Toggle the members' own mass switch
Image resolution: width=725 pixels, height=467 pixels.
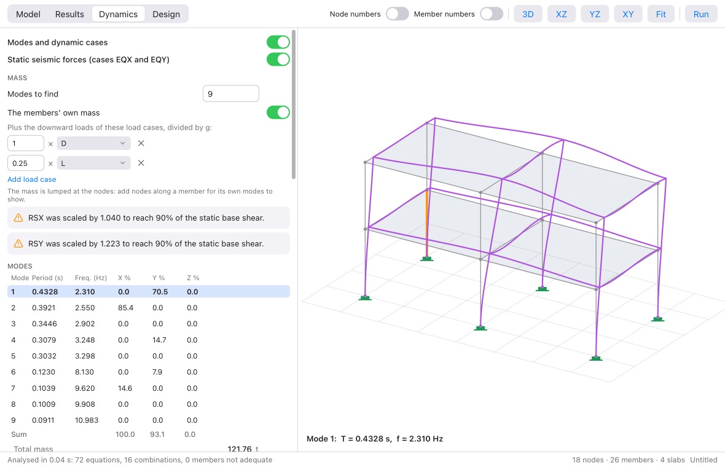(x=278, y=112)
